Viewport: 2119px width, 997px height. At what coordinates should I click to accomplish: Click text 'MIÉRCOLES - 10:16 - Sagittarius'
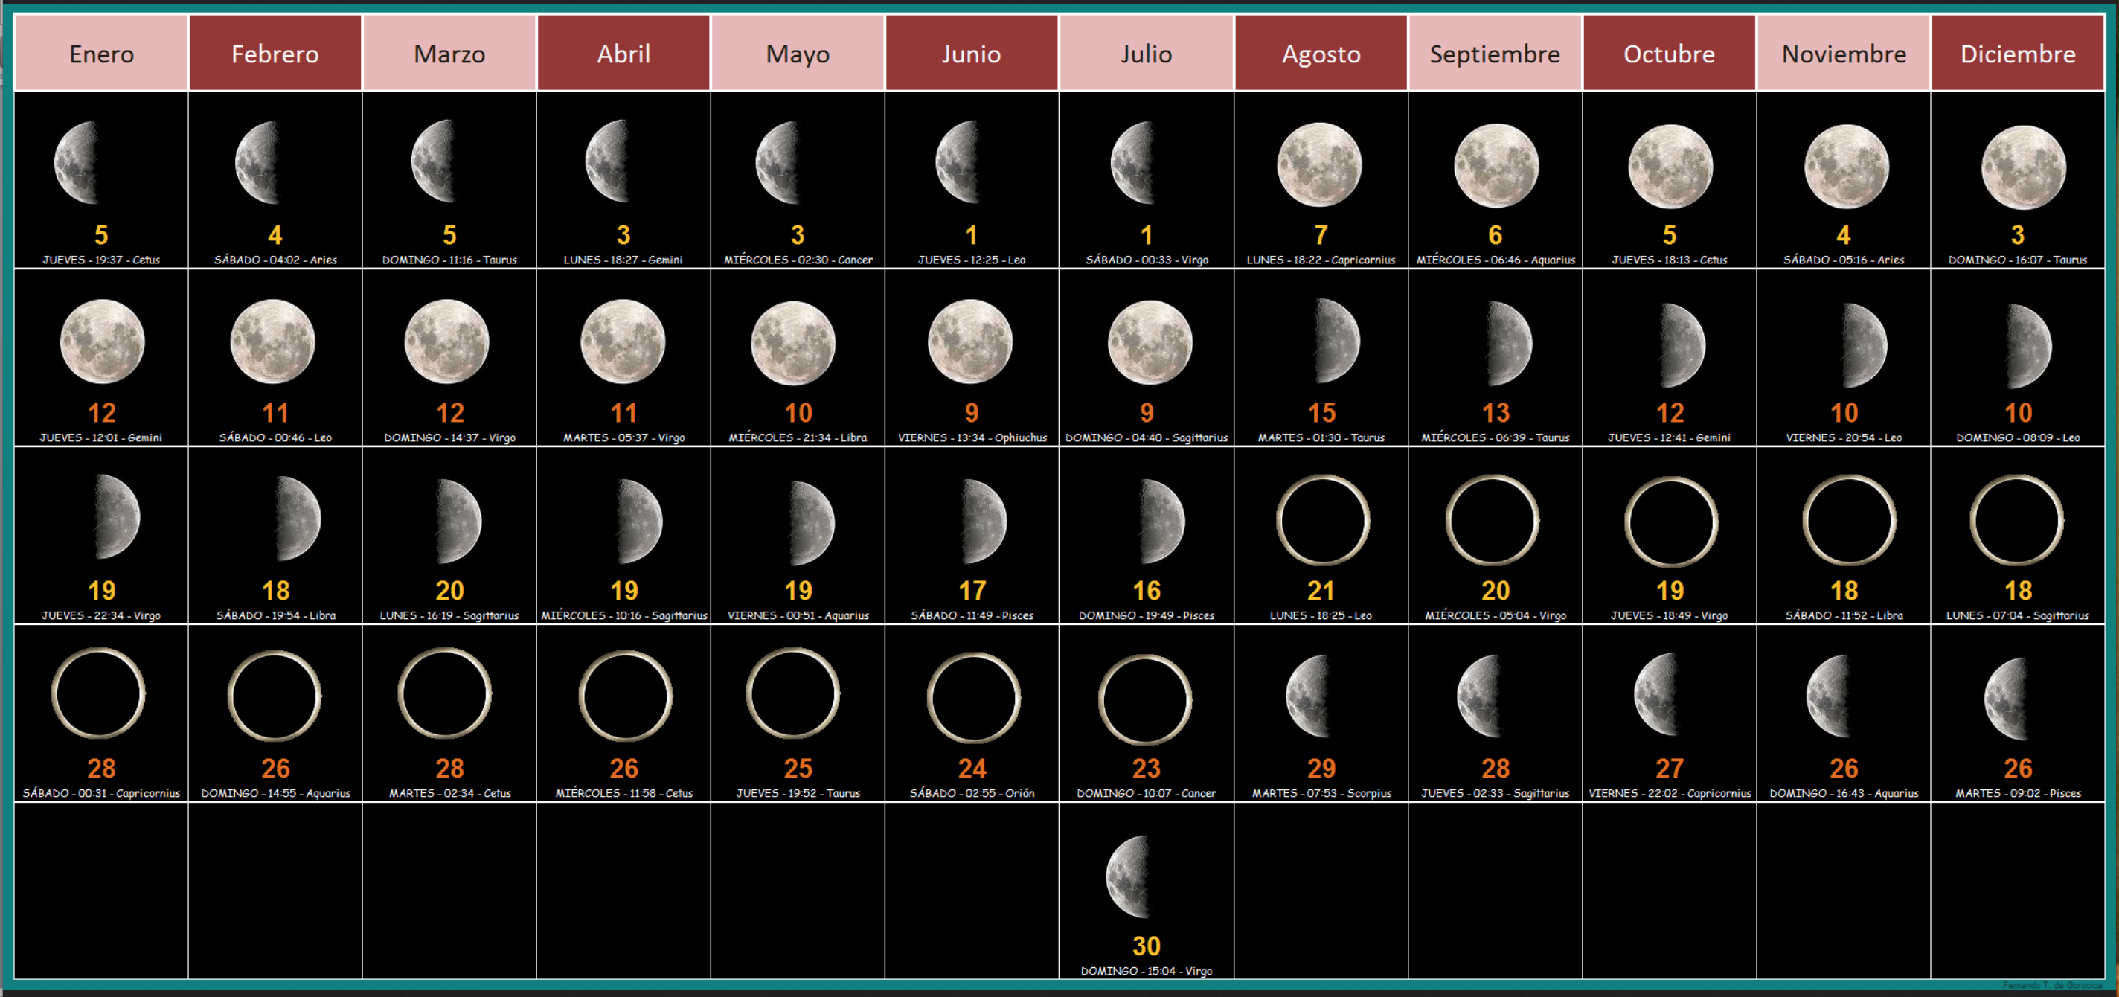(624, 615)
